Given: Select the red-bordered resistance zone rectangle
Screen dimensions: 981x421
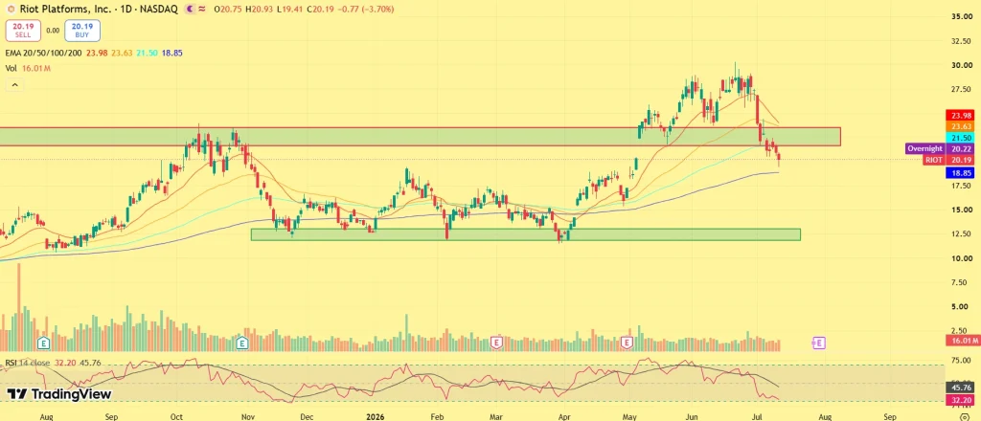Looking at the screenshot, I should pos(420,137).
